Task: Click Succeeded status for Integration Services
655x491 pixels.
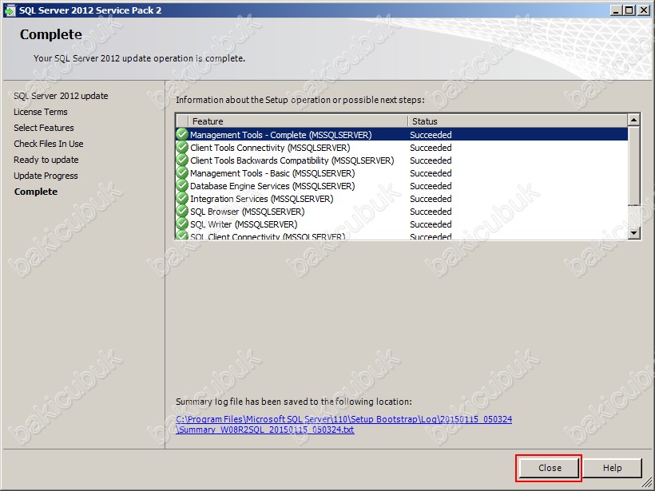Action: point(431,199)
